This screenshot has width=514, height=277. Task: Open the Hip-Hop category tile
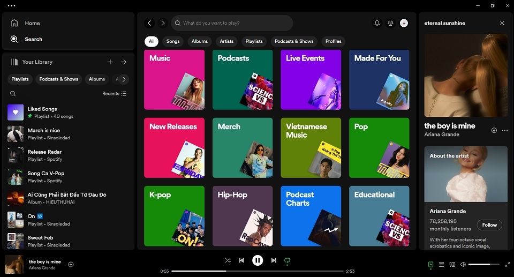(243, 216)
